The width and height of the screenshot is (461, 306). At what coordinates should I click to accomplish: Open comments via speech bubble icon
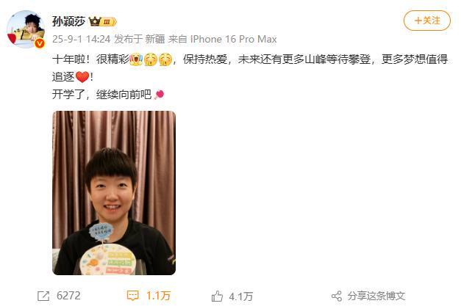132,296
